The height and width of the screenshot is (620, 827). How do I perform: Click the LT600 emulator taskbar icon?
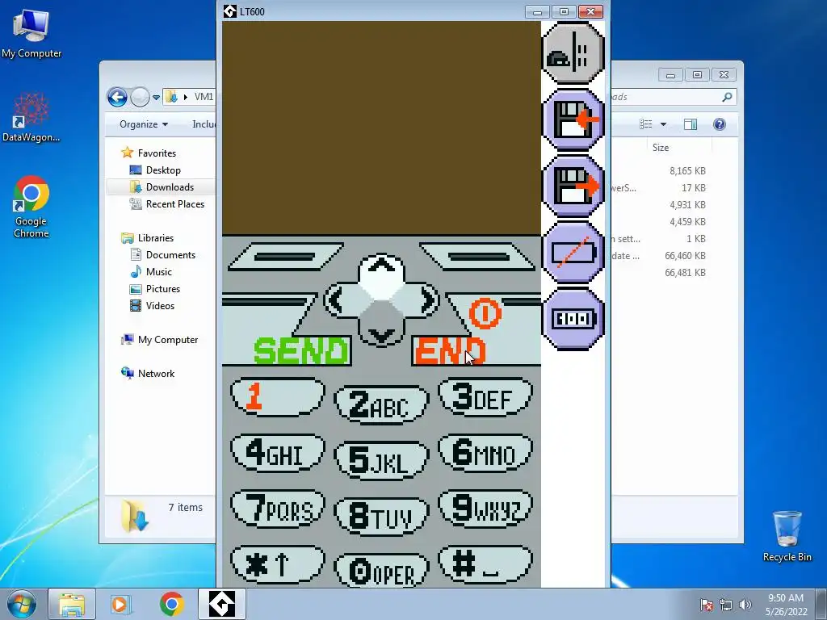222,604
